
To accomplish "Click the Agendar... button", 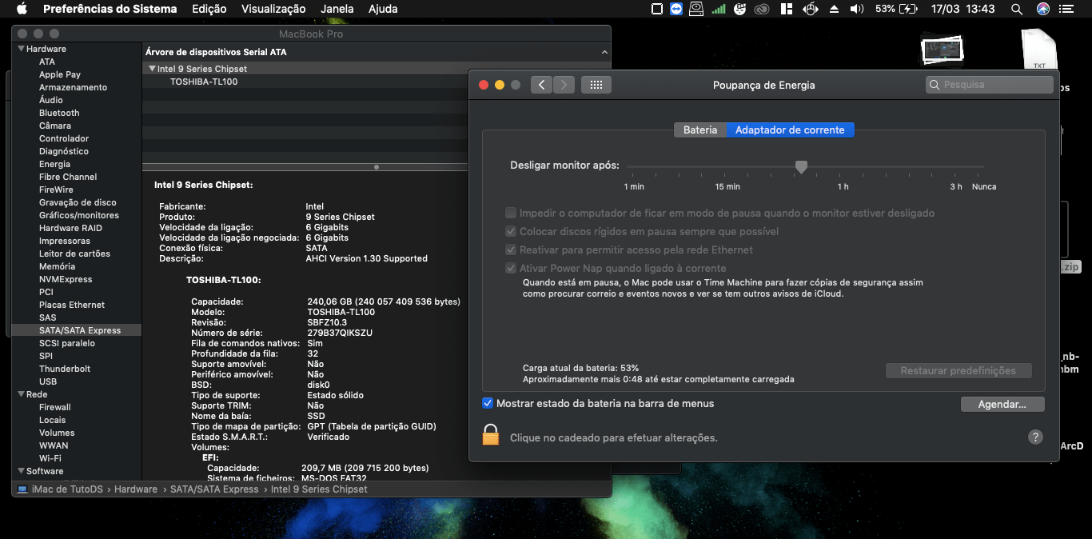I will point(1002,404).
